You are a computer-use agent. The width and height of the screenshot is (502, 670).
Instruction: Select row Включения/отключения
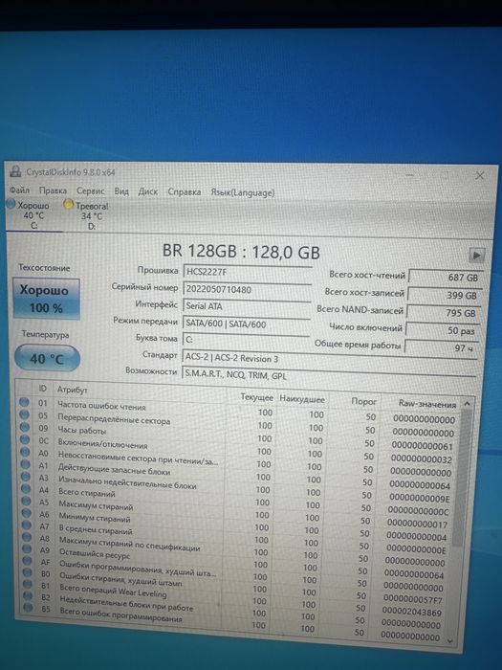coord(238,449)
